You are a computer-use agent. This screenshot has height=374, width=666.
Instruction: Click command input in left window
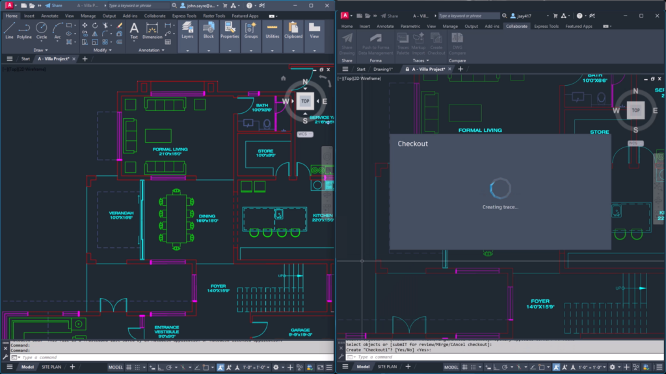(176, 358)
